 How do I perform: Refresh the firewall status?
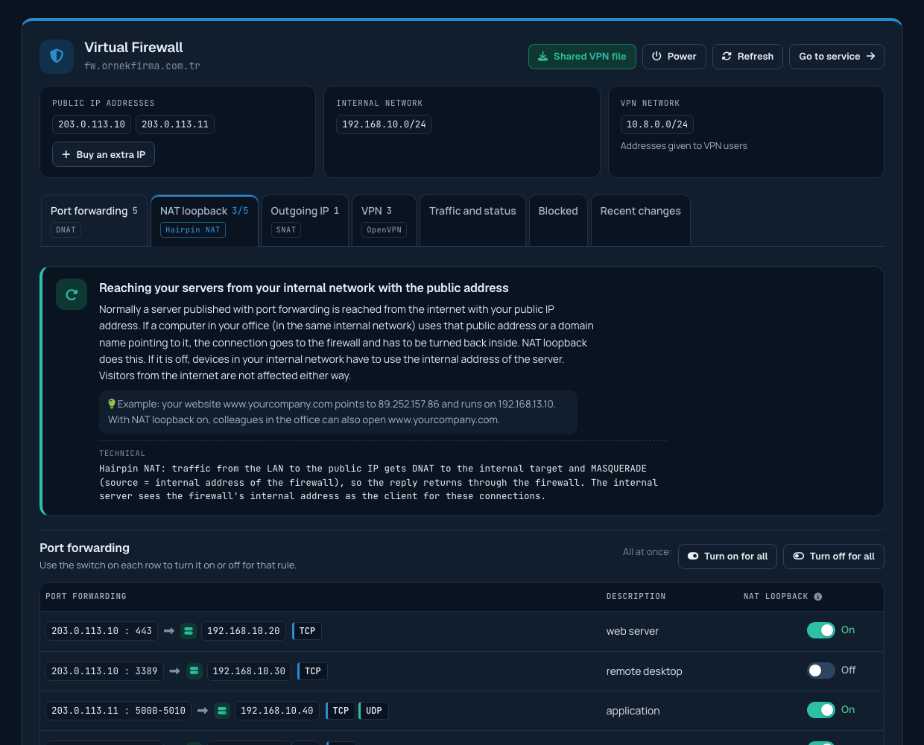coord(747,57)
